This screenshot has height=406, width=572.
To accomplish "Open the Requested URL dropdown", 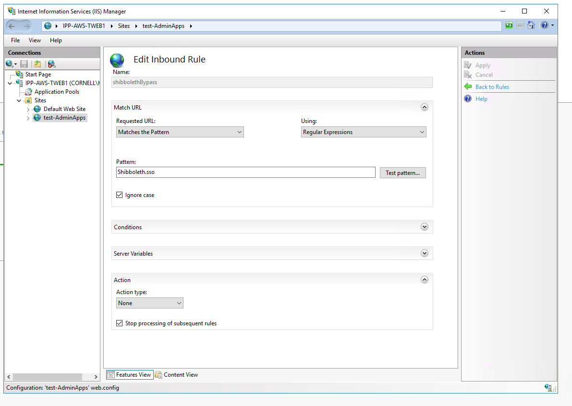I will tap(180, 132).
